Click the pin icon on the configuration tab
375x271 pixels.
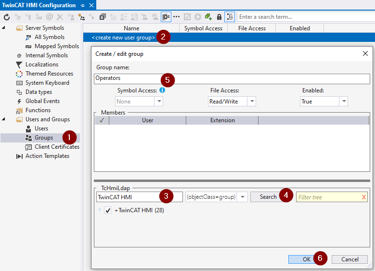pos(82,5)
